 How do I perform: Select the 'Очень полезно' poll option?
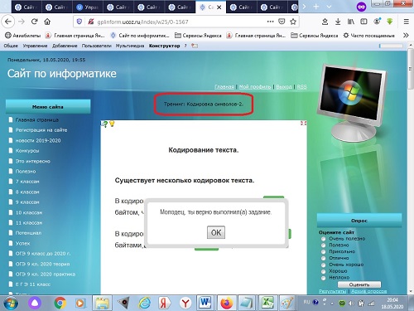pos(323,239)
